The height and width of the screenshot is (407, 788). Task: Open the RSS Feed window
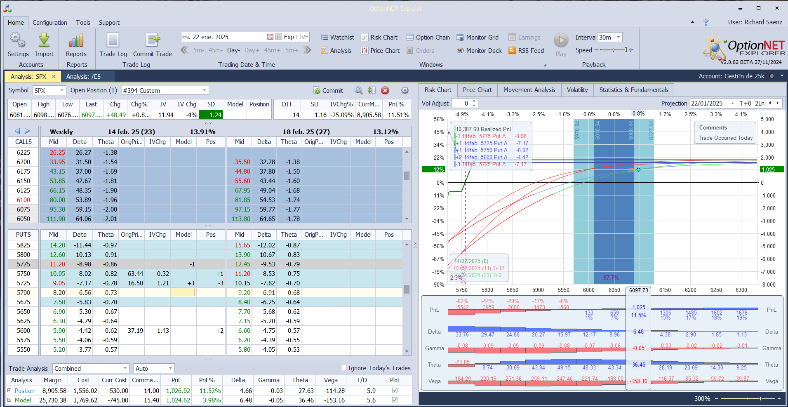(526, 51)
